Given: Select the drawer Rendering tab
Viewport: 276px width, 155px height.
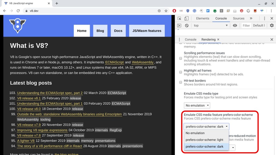Looking at the screenshot, I should pyautogui.click(x=208, y=40).
